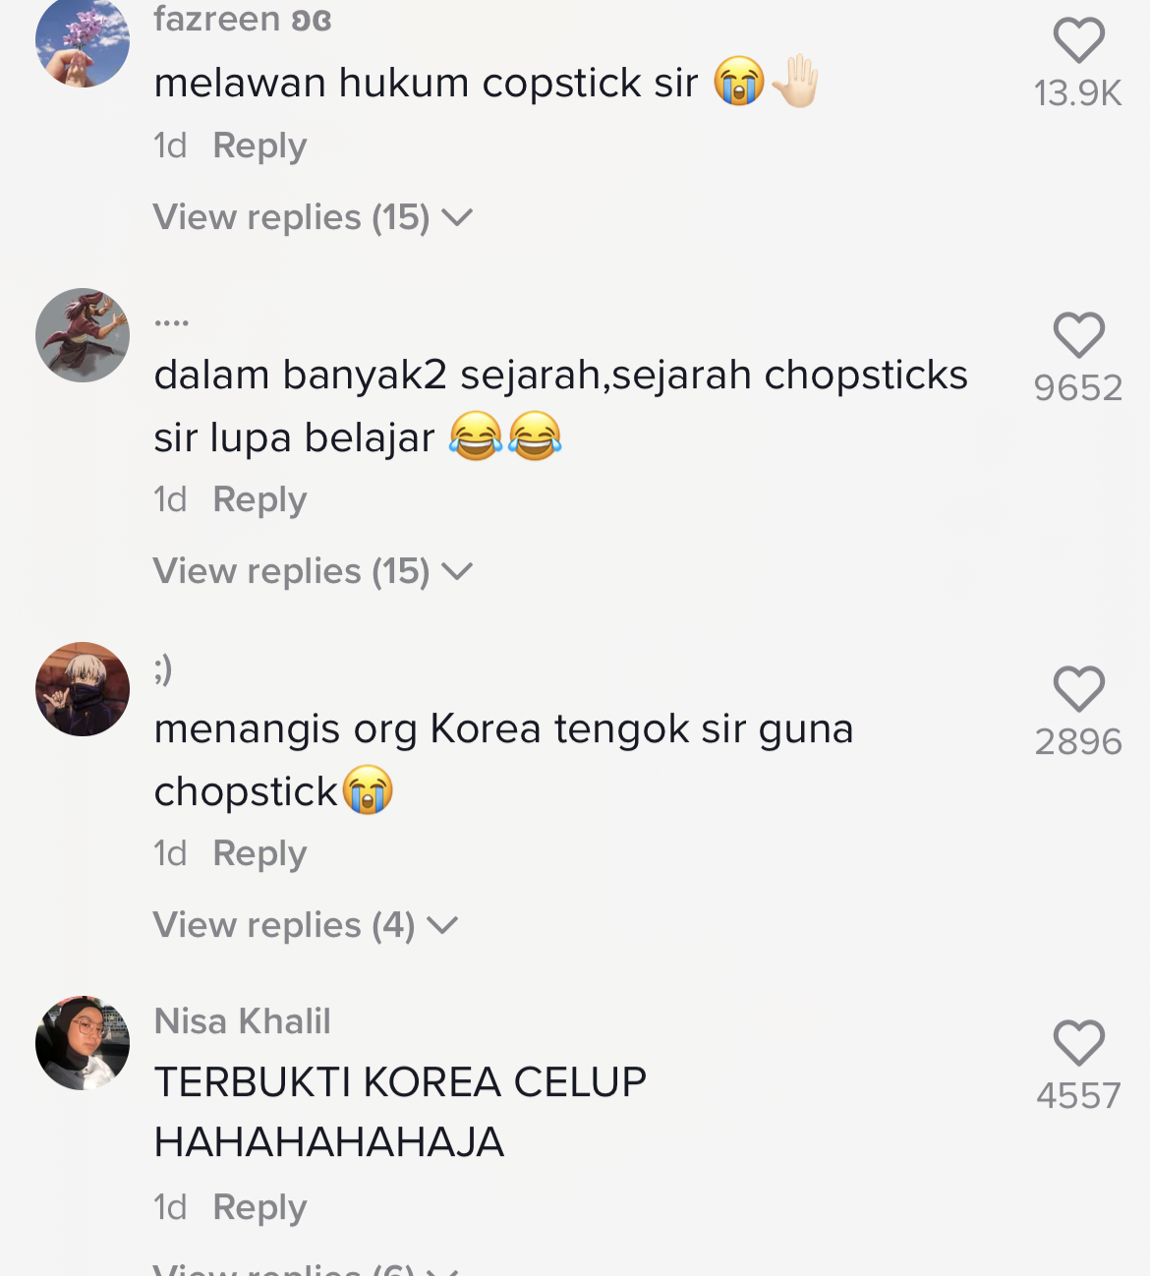This screenshot has width=1150, height=1276.
Task: Expand replies under Nisa Khalil's comment
Action: 306,1268
